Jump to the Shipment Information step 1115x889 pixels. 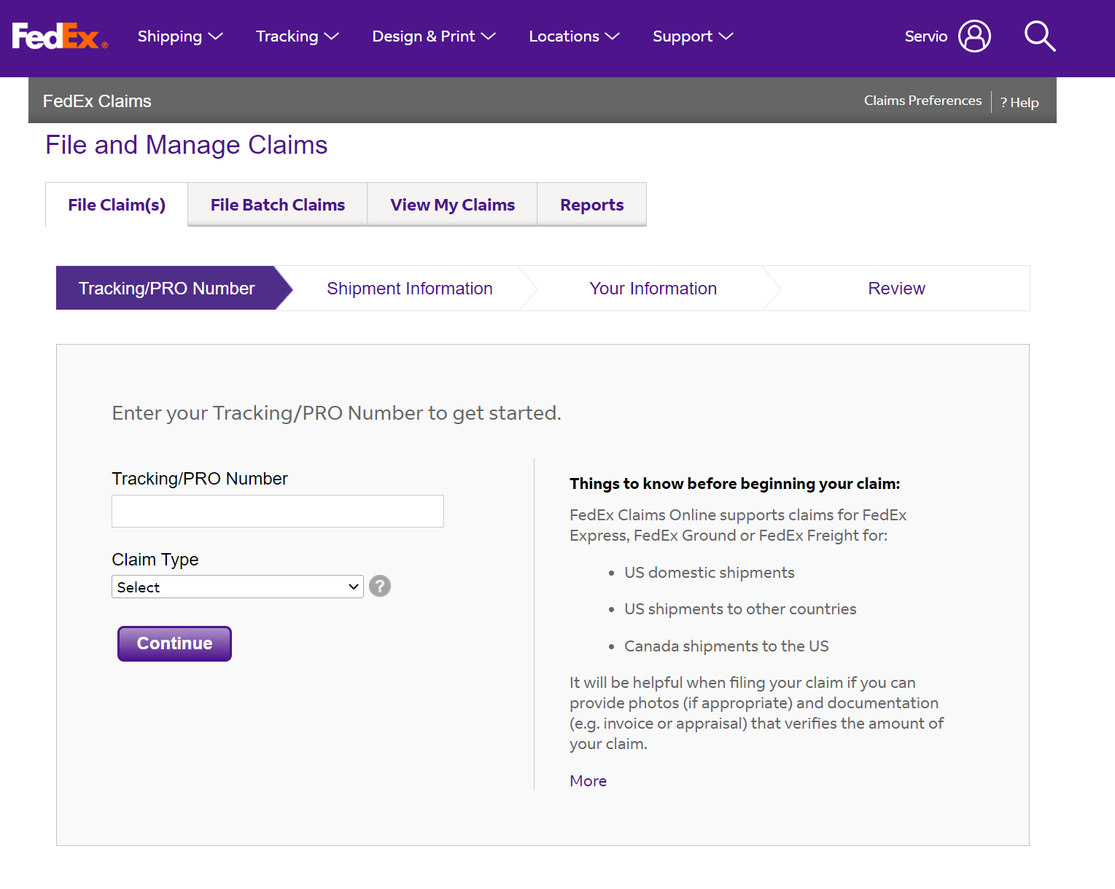pyautogui.click(x=410, y=289)
